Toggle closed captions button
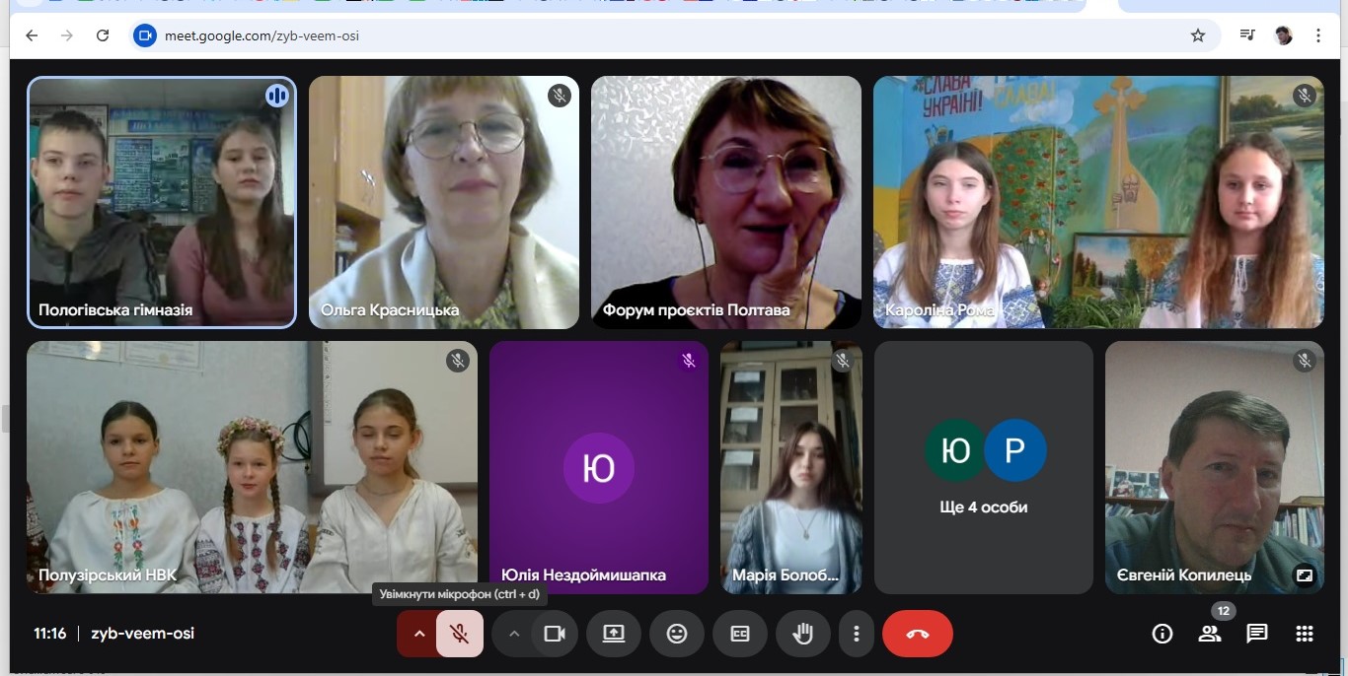Viewport: 1348px width, 676px height. click(x=739, y=634)
